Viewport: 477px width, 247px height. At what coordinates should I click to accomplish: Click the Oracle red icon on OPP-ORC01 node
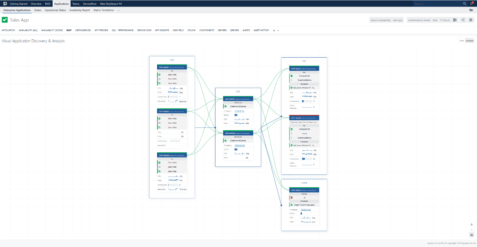(291, 198)
